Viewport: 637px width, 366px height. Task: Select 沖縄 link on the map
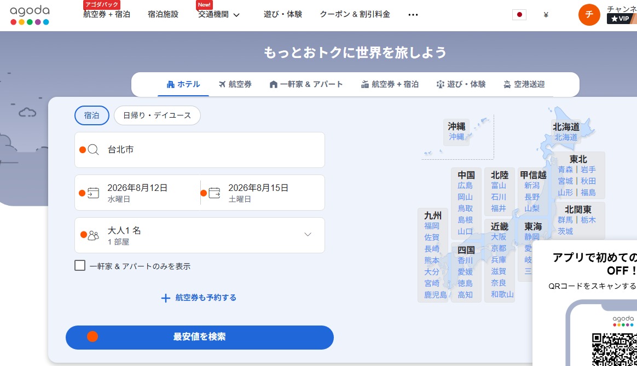[x=456, y=137]
